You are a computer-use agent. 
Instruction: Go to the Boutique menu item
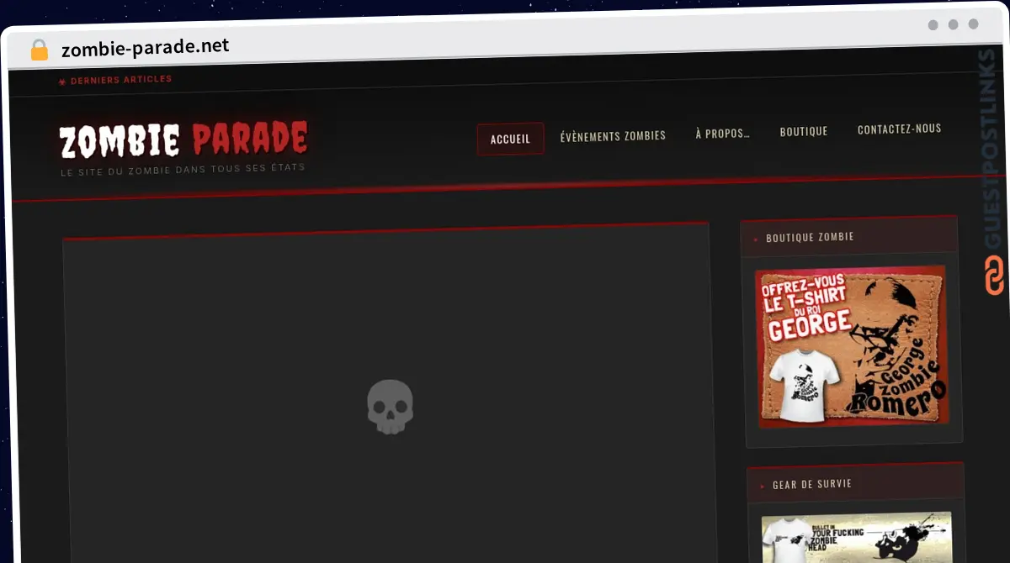tap(804, 131)
